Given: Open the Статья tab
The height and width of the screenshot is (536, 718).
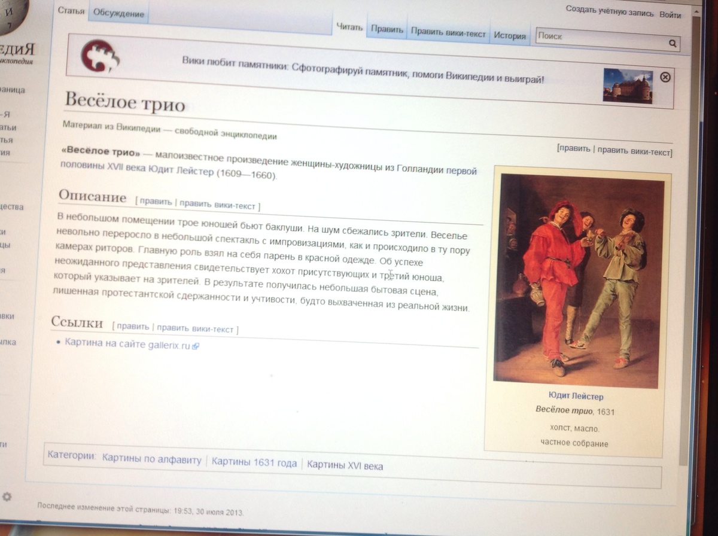Looking at the screenshot, I should pyautogui.click(x=71, y=10).
